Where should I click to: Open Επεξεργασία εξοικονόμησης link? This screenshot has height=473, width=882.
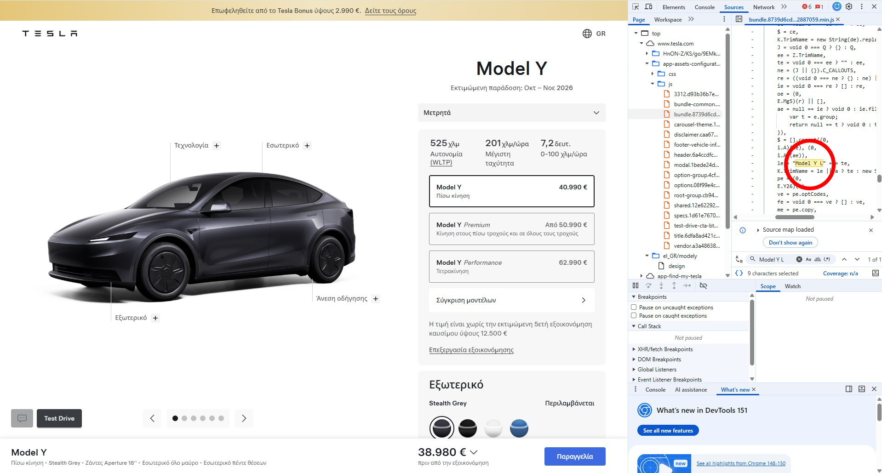click(471, 350)
